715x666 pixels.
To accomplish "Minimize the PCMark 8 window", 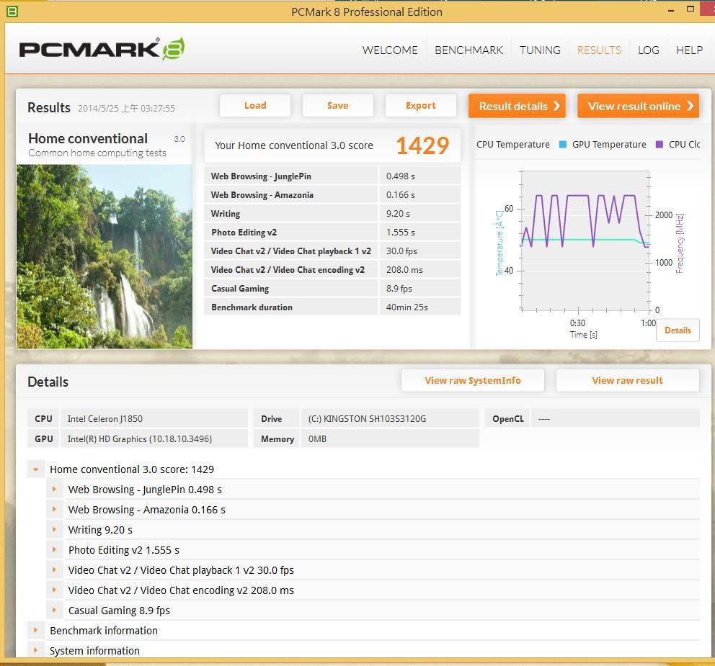I will (671, 10).
